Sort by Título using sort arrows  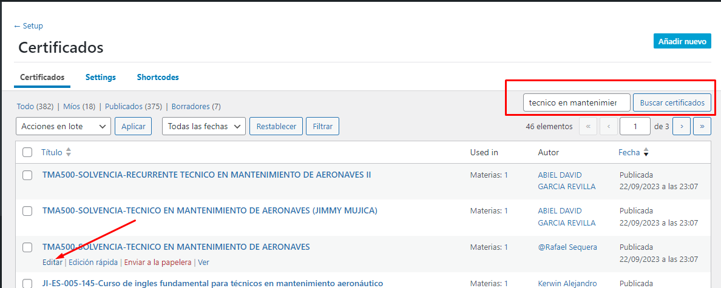coord(69,152)
